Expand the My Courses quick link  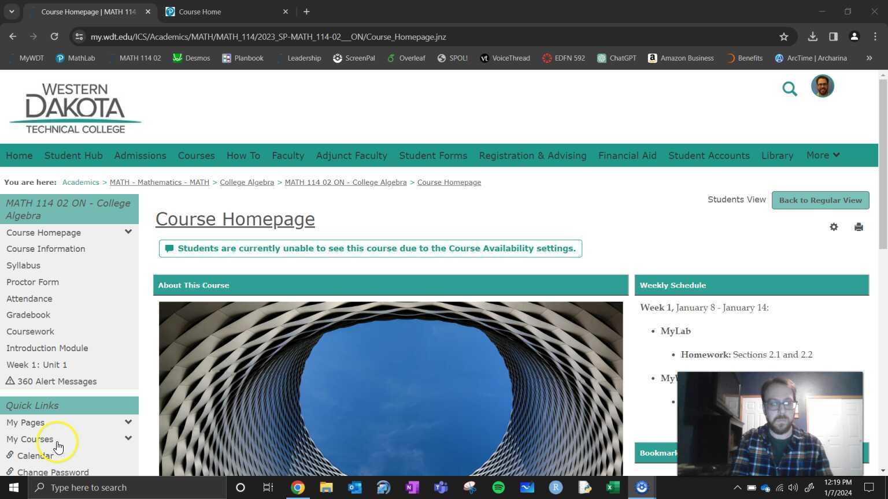(128, 438)
